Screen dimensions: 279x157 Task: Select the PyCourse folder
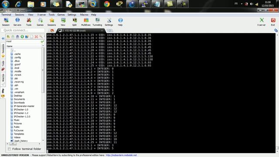coord(18,130)
